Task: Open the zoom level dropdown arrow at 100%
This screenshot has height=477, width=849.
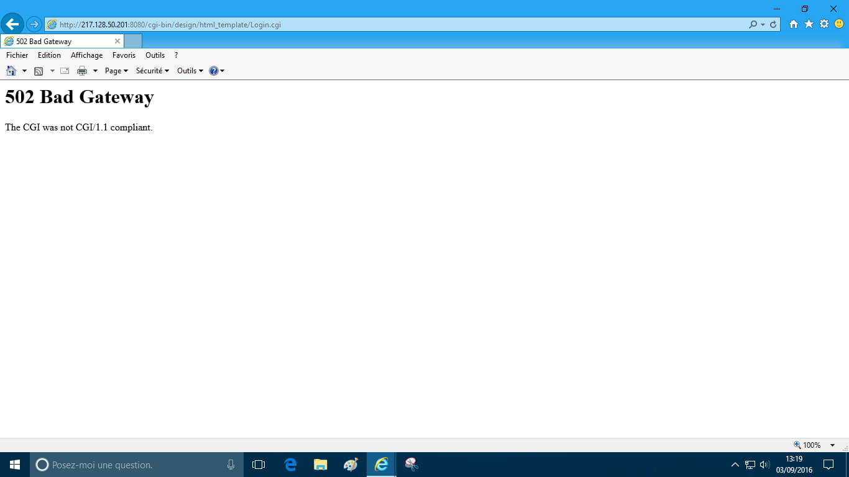Action: pyautogui.click(x=832, y=445)
